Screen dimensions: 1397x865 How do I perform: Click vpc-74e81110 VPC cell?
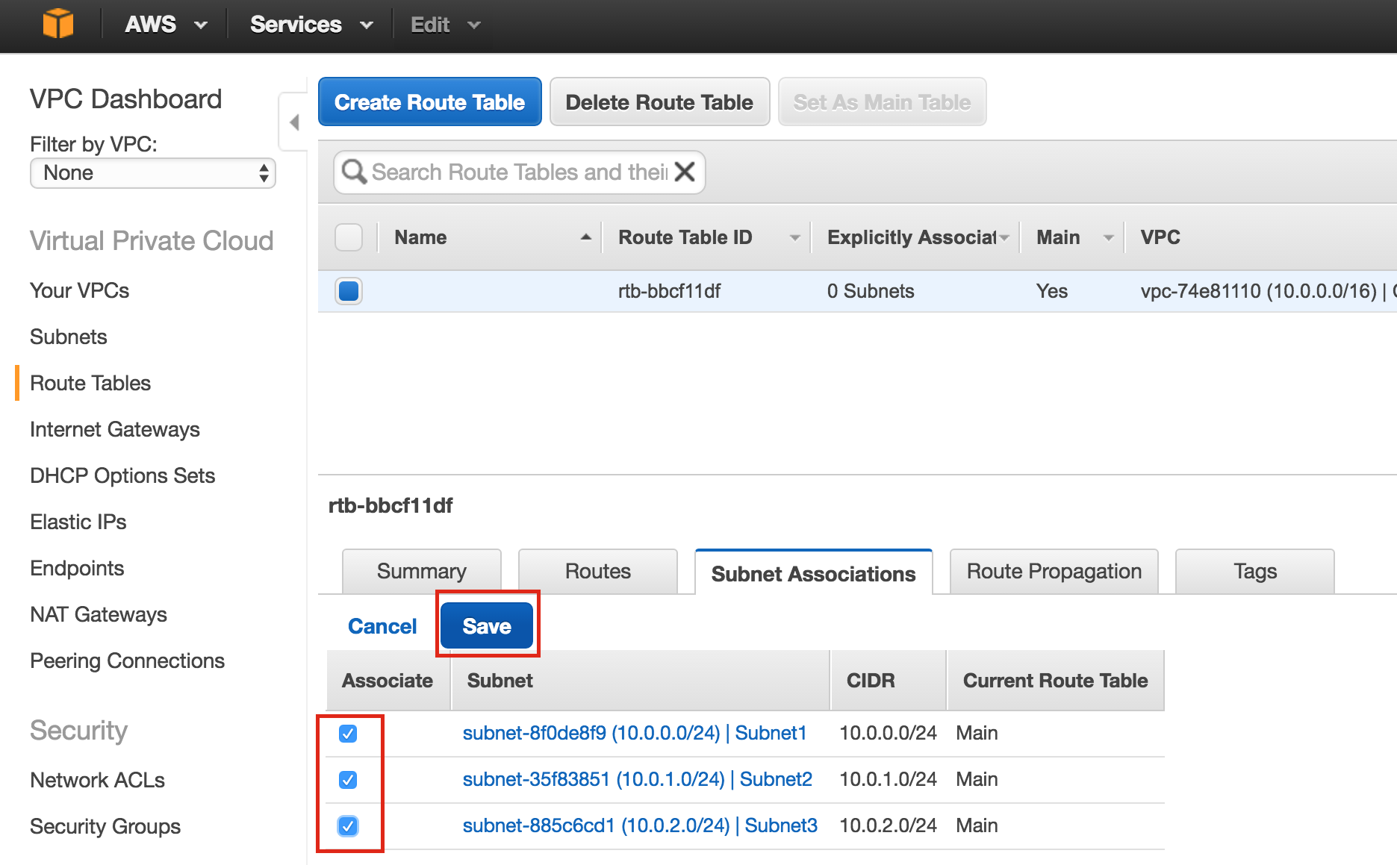click(x=1268, y=291)
